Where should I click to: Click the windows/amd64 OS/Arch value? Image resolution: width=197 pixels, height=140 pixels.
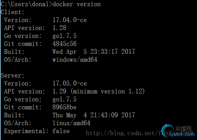pyautogui.click(x=75, y=60)
